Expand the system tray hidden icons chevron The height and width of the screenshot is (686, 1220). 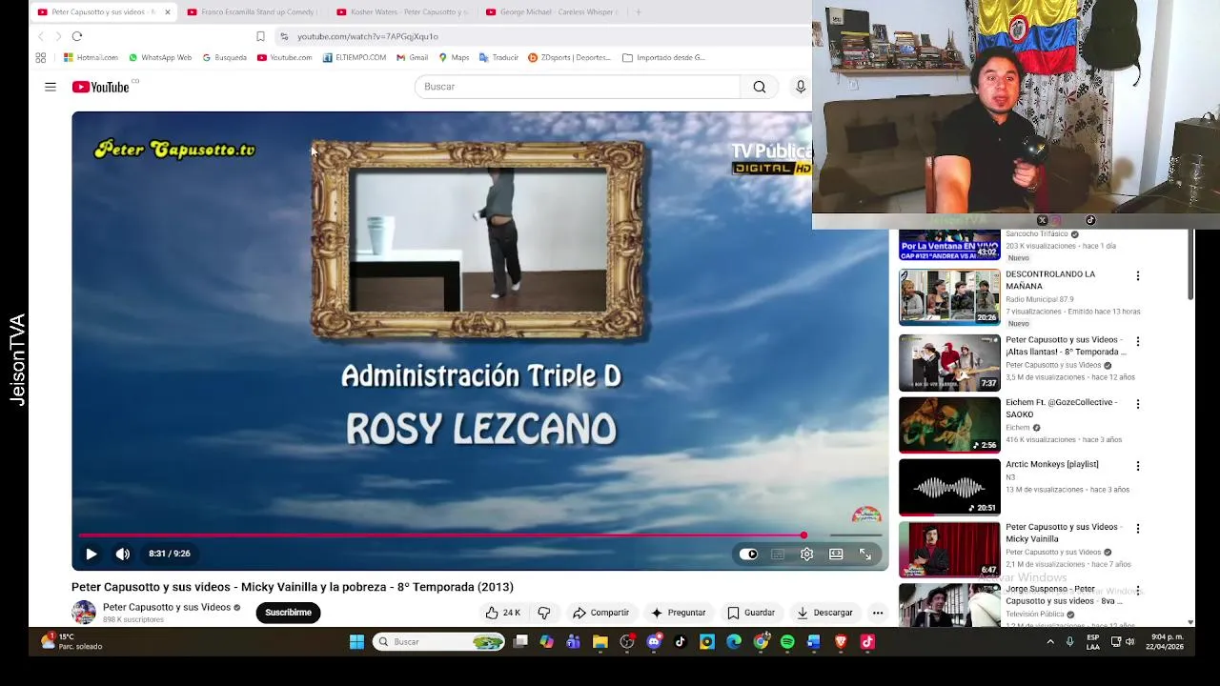point(1050,642)
